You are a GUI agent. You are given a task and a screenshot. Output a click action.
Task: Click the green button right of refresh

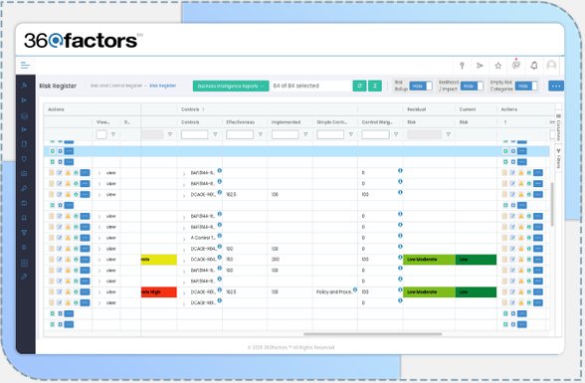tap(375, 86)
